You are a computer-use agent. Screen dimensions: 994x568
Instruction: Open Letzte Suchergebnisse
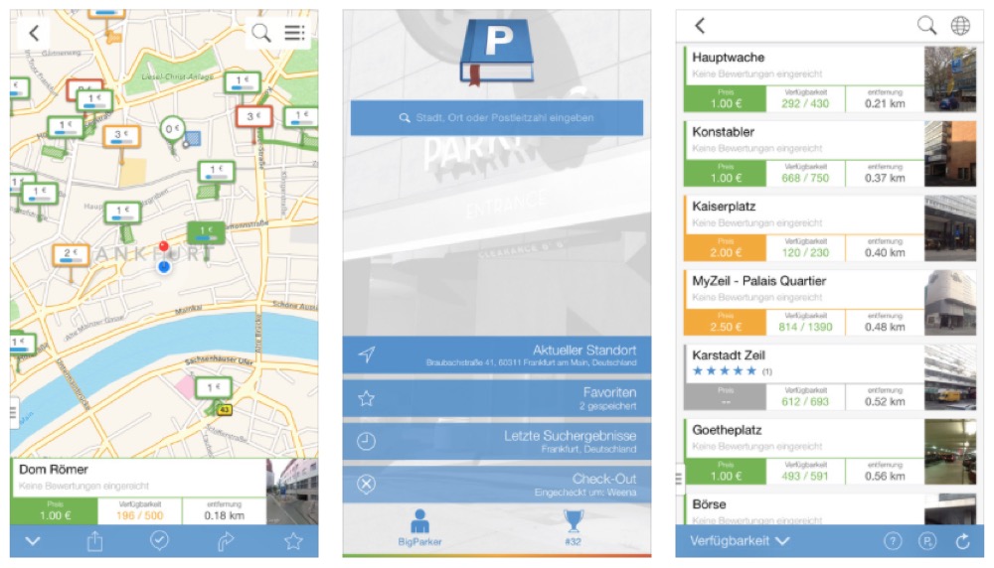[x=496, y=442]
